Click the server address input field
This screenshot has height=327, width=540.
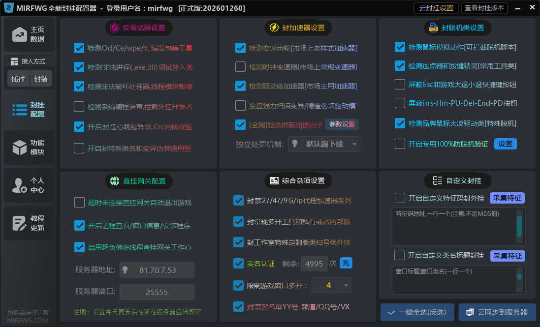click(x=157, y=270)
